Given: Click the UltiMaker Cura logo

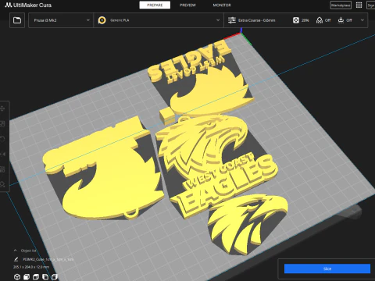Looking at the screenshot, I should [28, 5].
